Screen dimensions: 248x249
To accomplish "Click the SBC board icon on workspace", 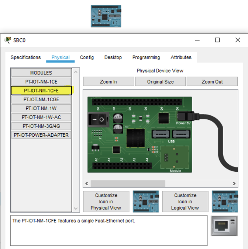I will point(106,16).
